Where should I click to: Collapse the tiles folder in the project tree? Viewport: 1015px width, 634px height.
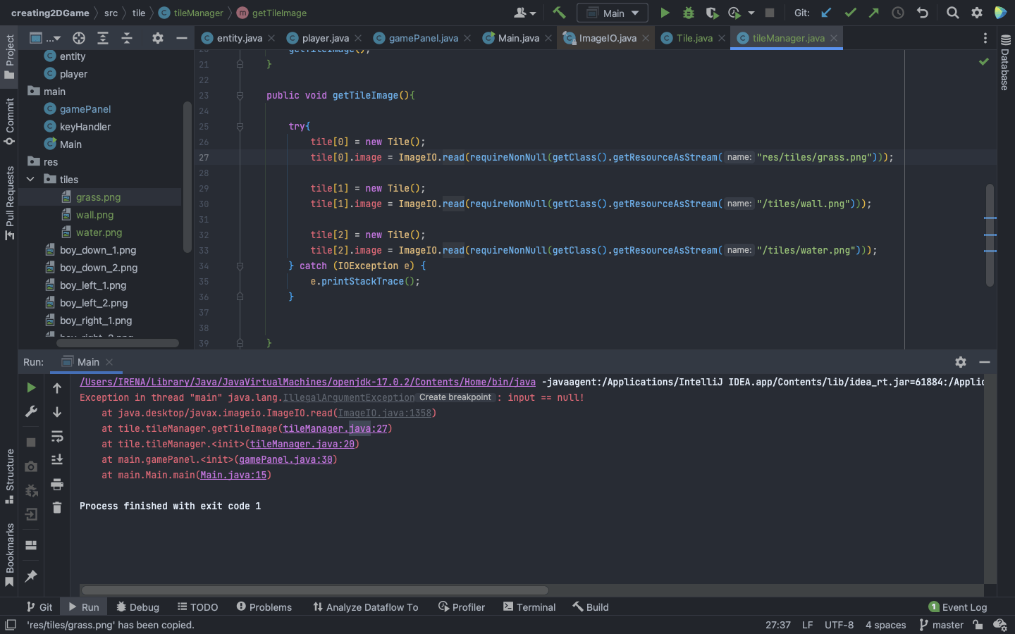pyautogui.click(x=30, y=179)
